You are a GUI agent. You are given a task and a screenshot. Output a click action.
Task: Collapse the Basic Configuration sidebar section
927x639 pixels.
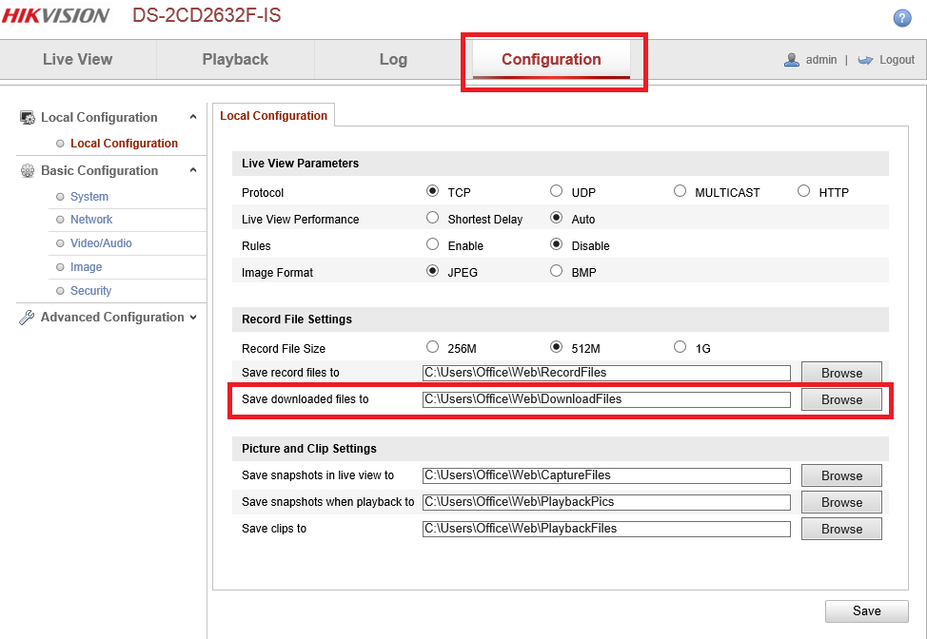click(193, 170)
